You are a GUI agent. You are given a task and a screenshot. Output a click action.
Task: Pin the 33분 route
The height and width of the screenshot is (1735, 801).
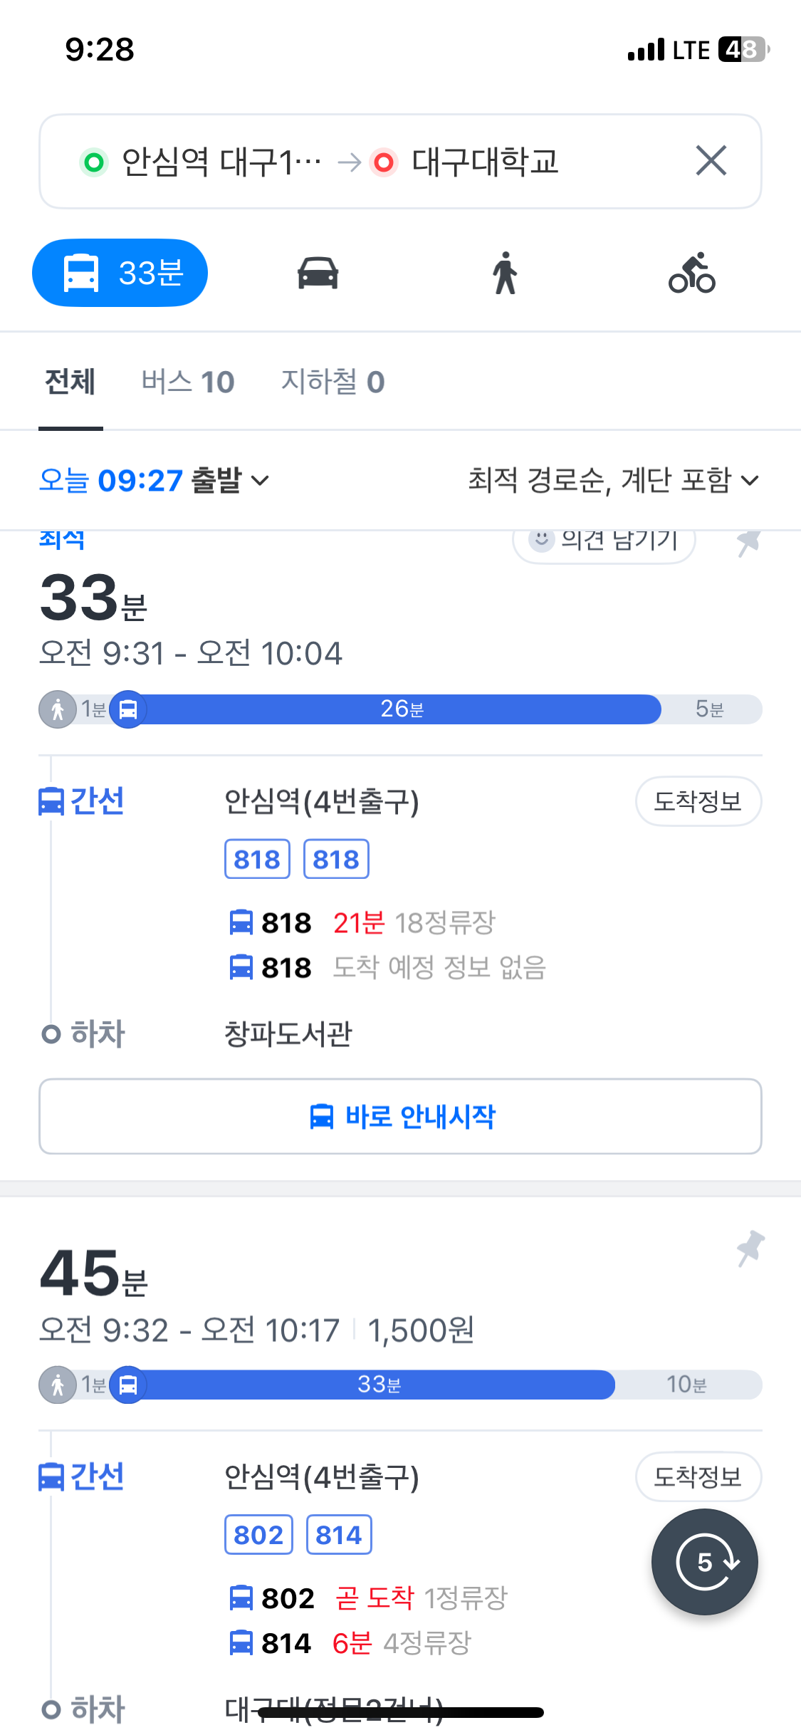(x=748, y=543)
